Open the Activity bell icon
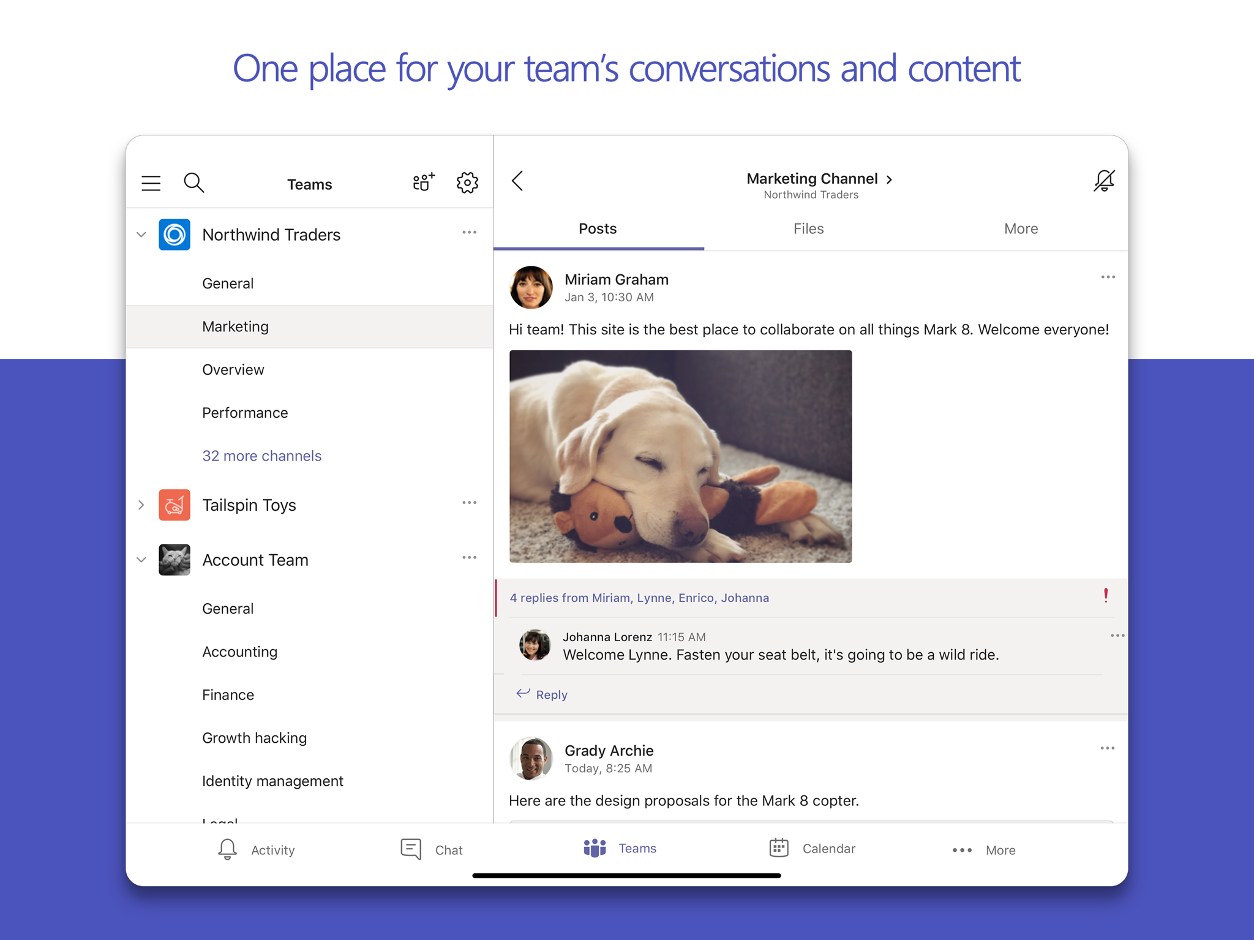 (x=227, y=849)
